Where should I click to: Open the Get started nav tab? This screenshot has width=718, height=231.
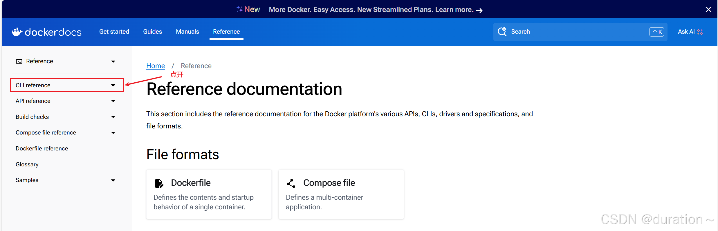click(114, 32)
